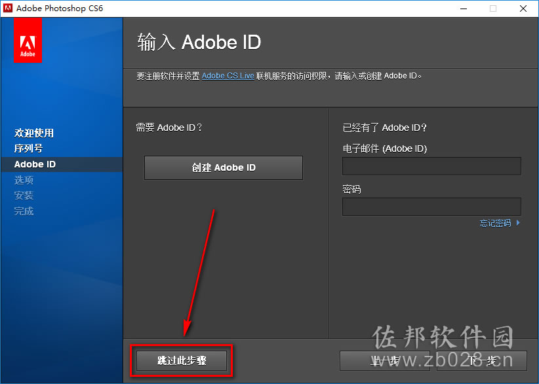Viewport: 539px width, 384px height.
Task: Click the Adobe logo in the sidebar
Action: click(x=28, y=41)
